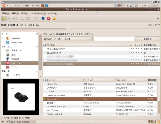Click the green Play button
This screenshot has width=161, height=124.
[4, 19]
